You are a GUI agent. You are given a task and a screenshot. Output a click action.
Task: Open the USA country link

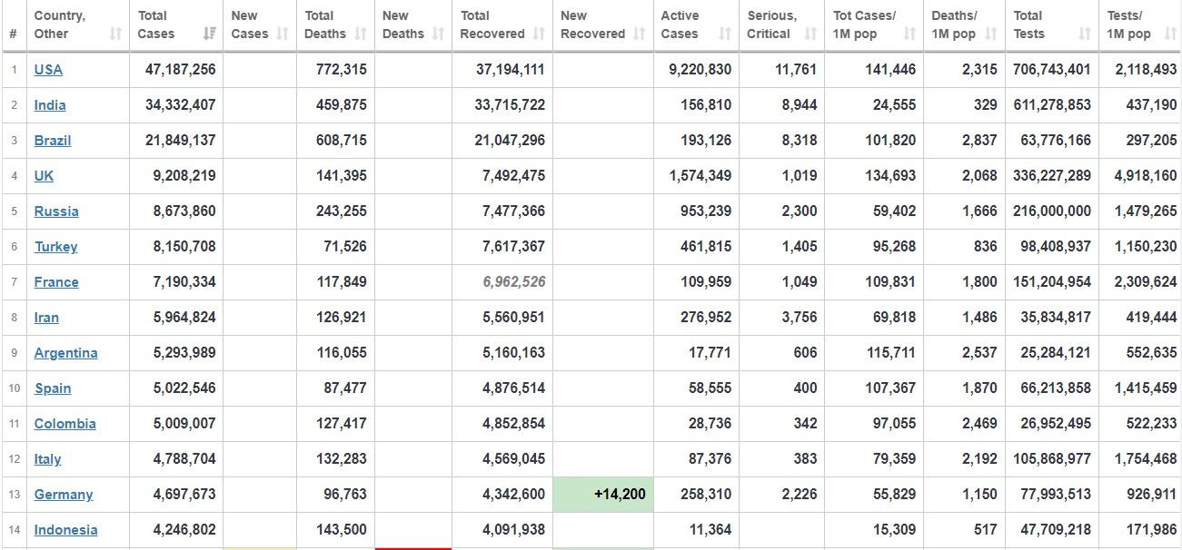point(48,70)
